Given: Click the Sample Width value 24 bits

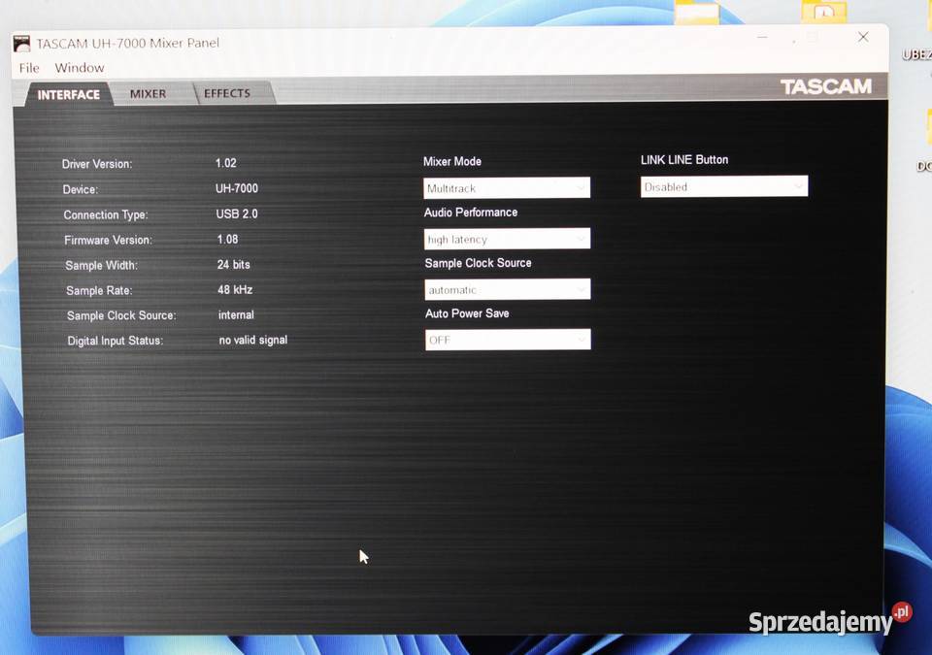Looking at the screenshot, I should 234,265.
